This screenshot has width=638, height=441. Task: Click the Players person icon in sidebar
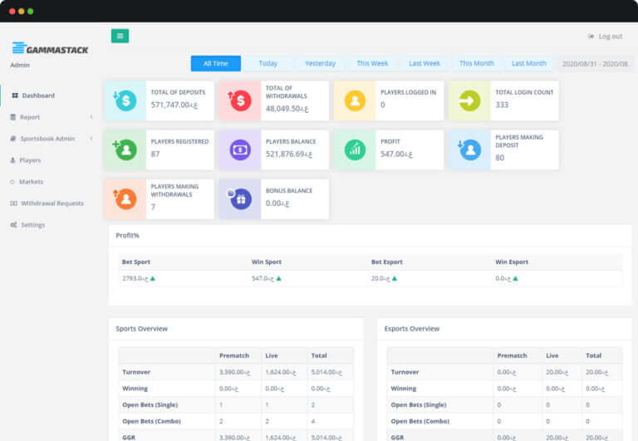coord(12,160)
